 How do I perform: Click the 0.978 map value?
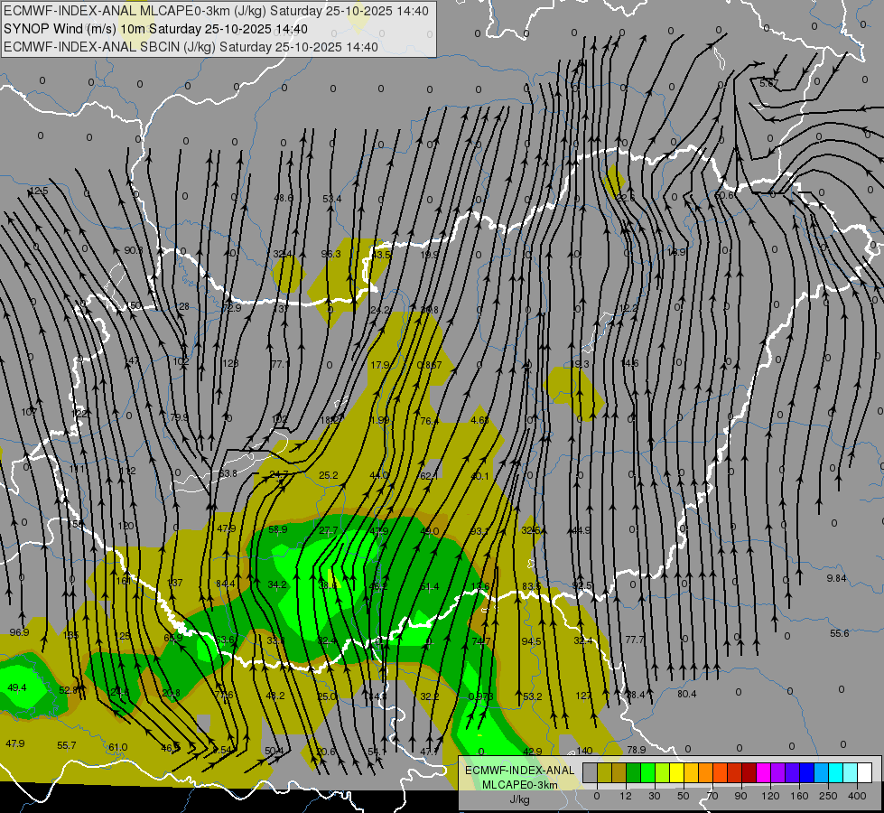(x=481, y=696)
